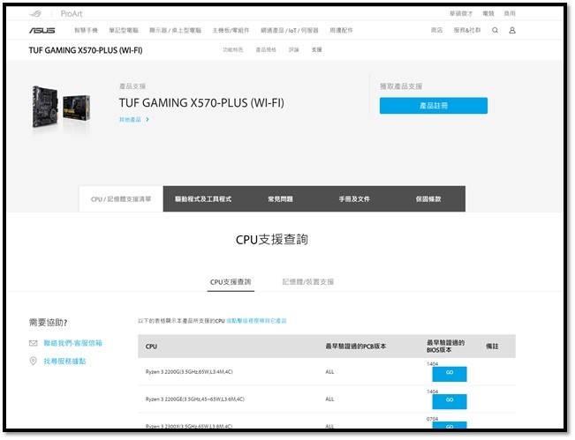Open the 服務&社群 header menu
Screen dimensions: 575x440
tap(467, 30)
